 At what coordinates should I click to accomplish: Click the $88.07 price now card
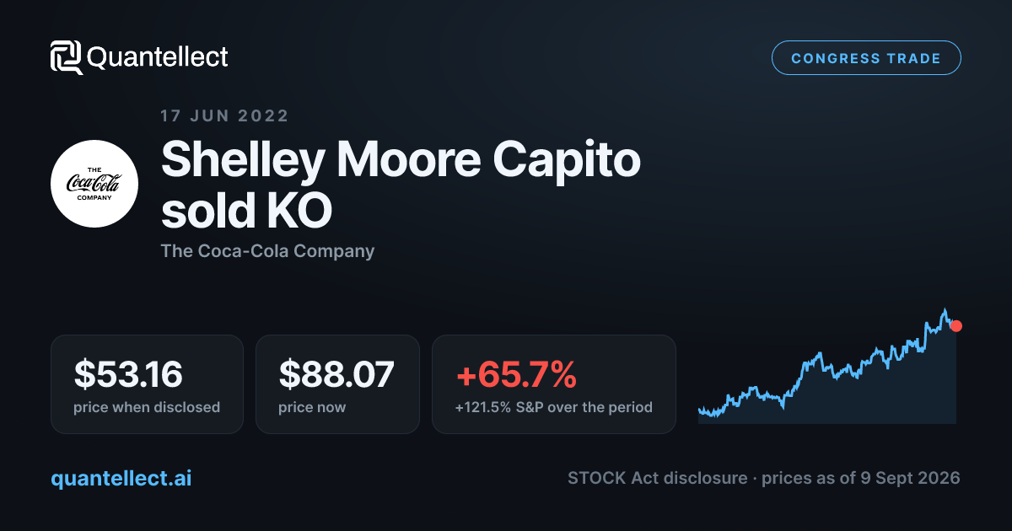pyautogui.click(x=337, y=384)
